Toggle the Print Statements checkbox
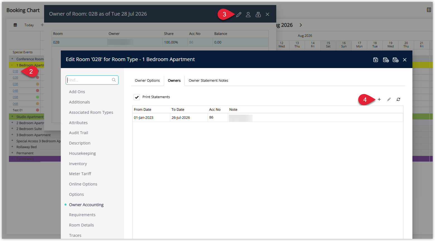The height and width of the screenshot is (241, 435). pyautogui.click(x=137, y=97)
